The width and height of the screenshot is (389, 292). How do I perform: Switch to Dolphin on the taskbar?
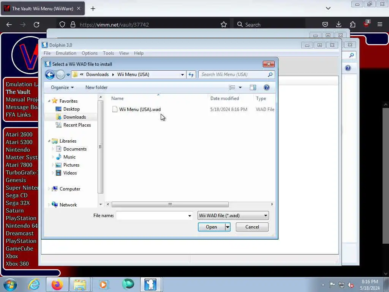pos(150,284)
